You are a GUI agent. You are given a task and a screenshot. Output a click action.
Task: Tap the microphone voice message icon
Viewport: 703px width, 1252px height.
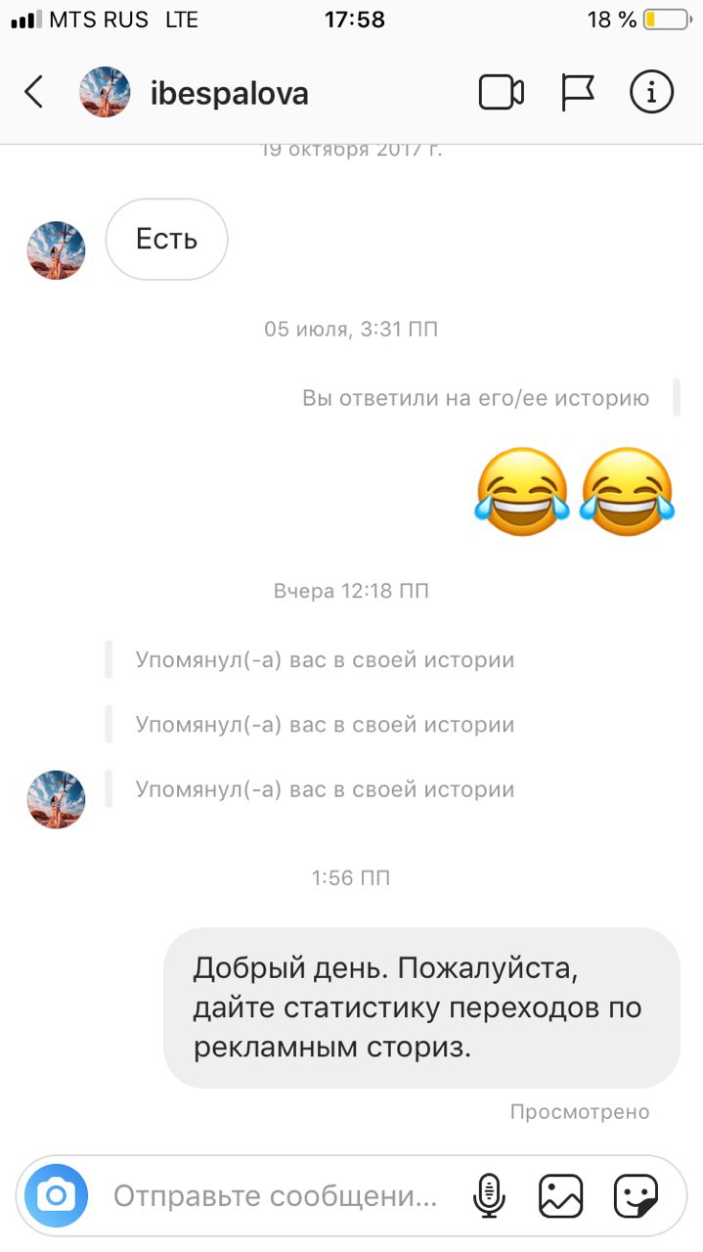pyautogui.click(x=488, y=1195)
